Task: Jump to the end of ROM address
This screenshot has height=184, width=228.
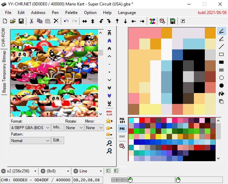Action: [x=109, y=103]
